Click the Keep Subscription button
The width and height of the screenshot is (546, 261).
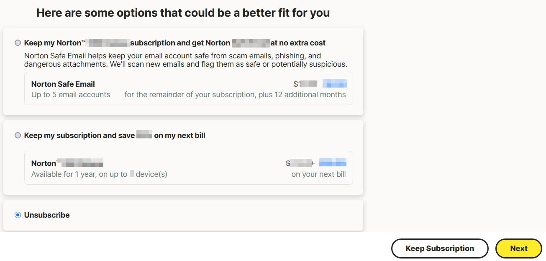439,248
